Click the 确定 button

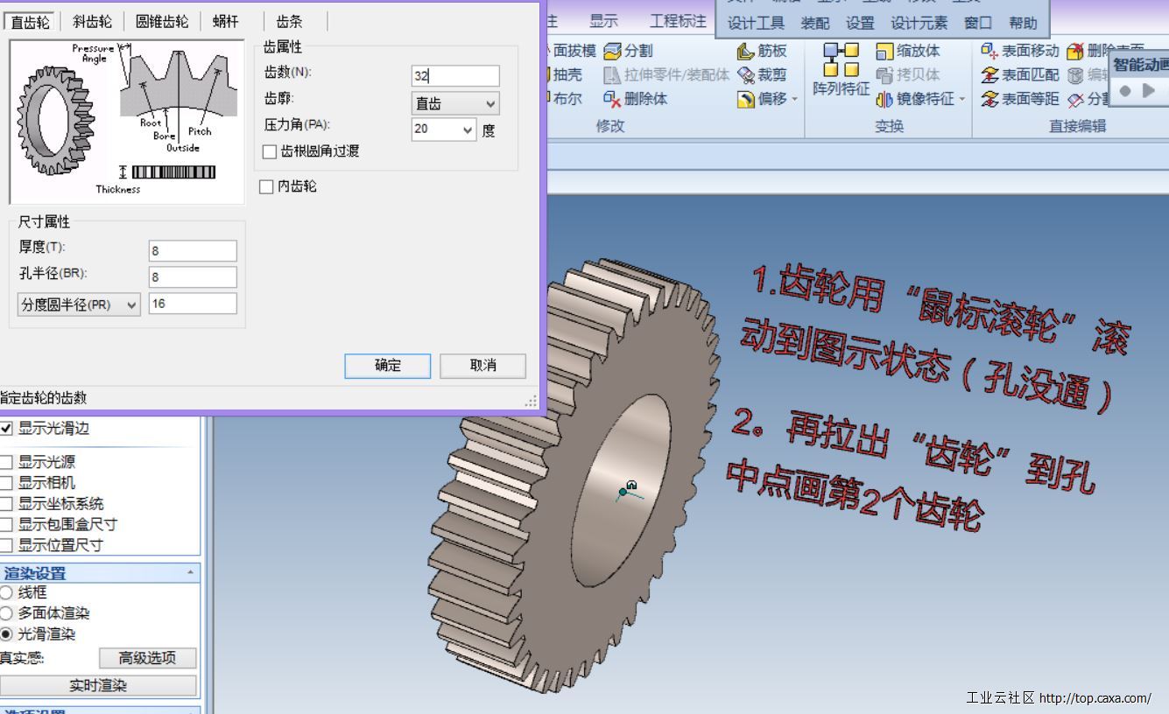(387, 366)
